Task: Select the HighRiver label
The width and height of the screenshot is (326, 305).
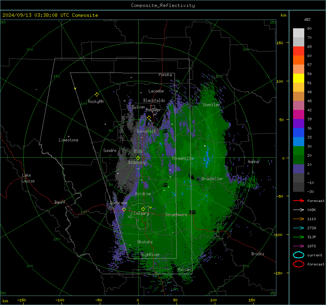Action: click(150, 255)
